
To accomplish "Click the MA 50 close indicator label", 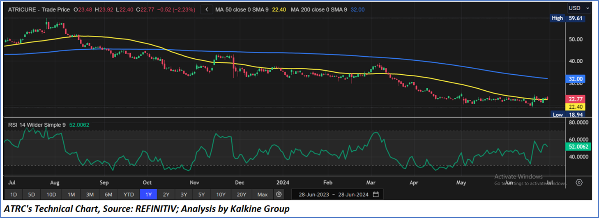I will [x=242, y=9].
